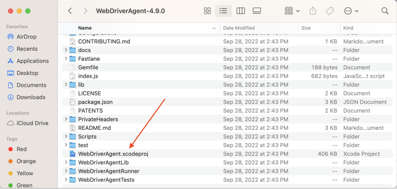Sort by the Size column header

tap(306, 28)
